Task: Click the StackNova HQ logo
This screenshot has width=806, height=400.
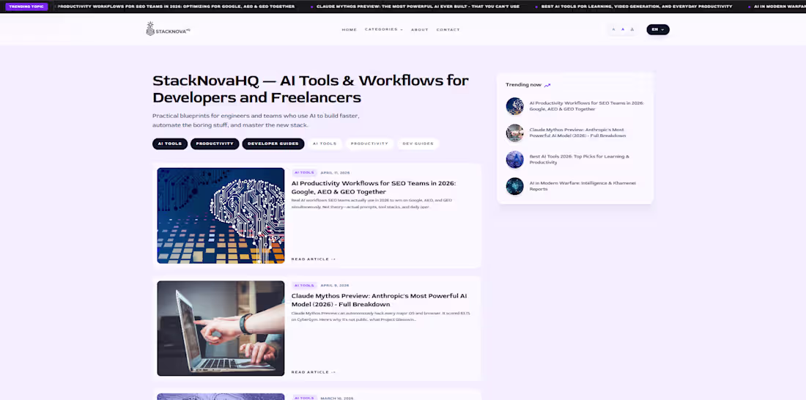Action: pos(168,29)
